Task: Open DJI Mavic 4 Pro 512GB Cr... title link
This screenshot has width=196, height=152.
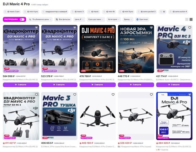Action: coord(136,80)
